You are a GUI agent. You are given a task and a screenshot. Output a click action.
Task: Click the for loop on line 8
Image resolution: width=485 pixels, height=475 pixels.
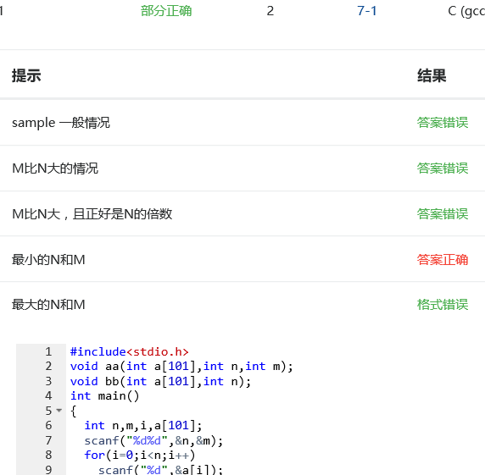140,456
